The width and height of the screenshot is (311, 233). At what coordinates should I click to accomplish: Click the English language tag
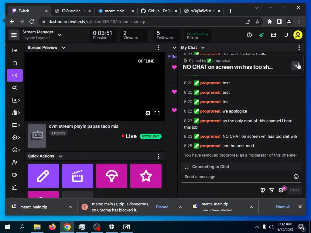click(x=58, y=133)
